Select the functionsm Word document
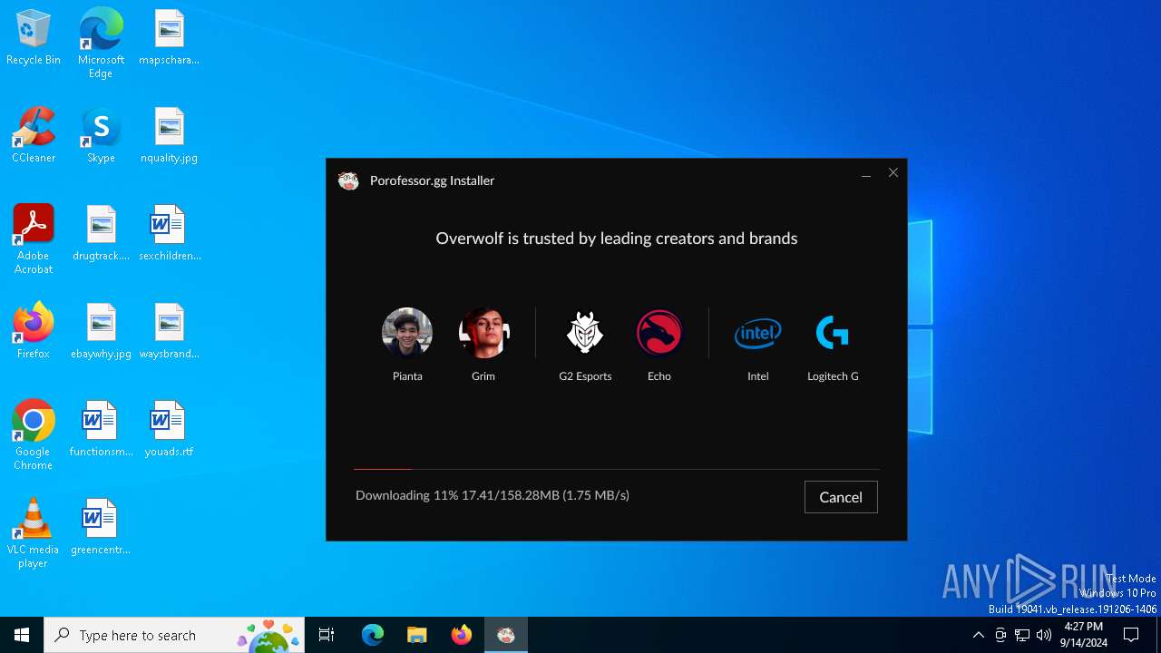This screenshot has width=1161, height=653. pos(101,430)
